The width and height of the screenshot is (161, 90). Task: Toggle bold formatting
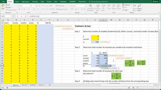(x=19, y=9)
